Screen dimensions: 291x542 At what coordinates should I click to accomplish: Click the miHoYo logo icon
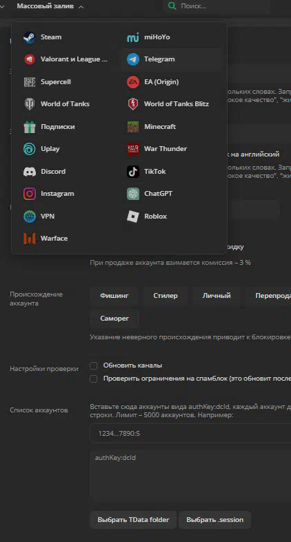pyautogui.click(x=132, y=37)
